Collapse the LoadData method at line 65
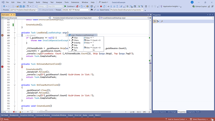The image size is (215, 121). (x=15, y=33)
